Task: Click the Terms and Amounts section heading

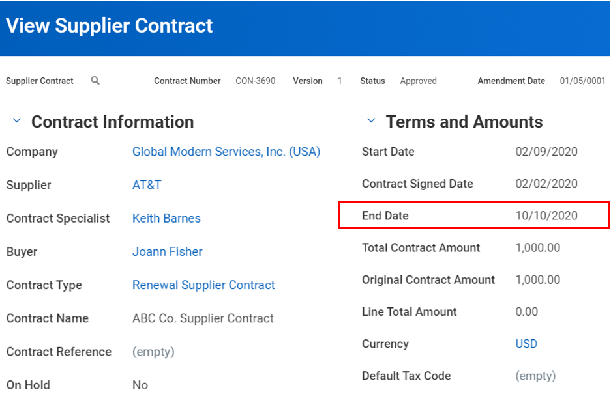Action: pyautogui.click(x=464, y=122)
